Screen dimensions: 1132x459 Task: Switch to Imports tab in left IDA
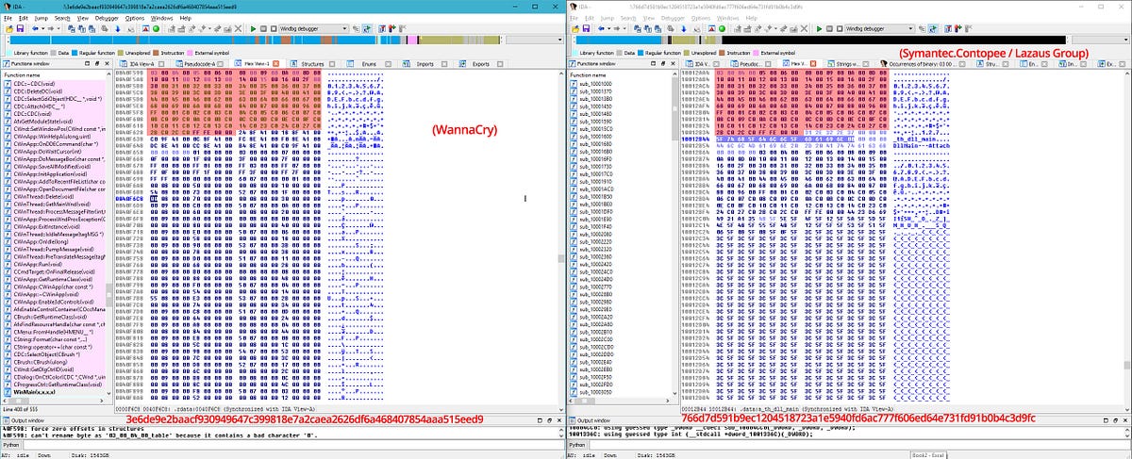pos(424,63)
